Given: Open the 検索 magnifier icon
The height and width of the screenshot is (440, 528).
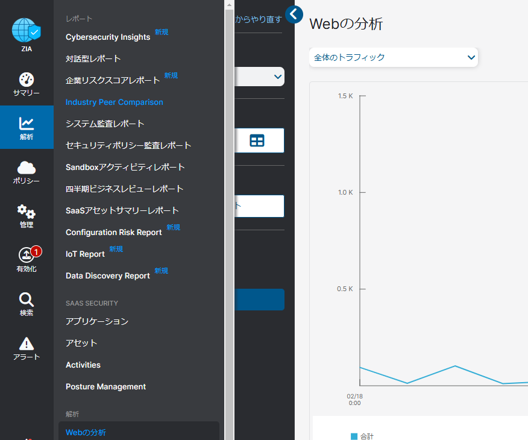Looking at the screenshot, I should [x=27, y=300].
